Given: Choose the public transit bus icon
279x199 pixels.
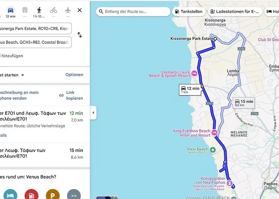Looking at the screenshot, I should click(x=25, y=10).
